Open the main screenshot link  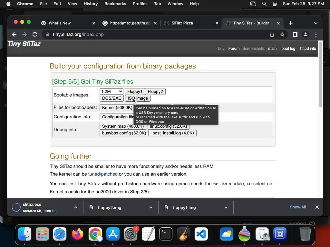[x=272, y=49]
